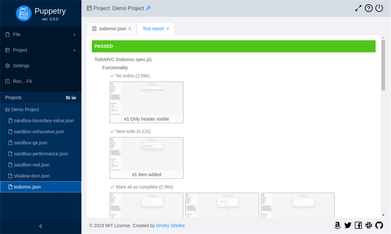
Task: Open the Slack link icon
Action: click(x=369, y=225)
